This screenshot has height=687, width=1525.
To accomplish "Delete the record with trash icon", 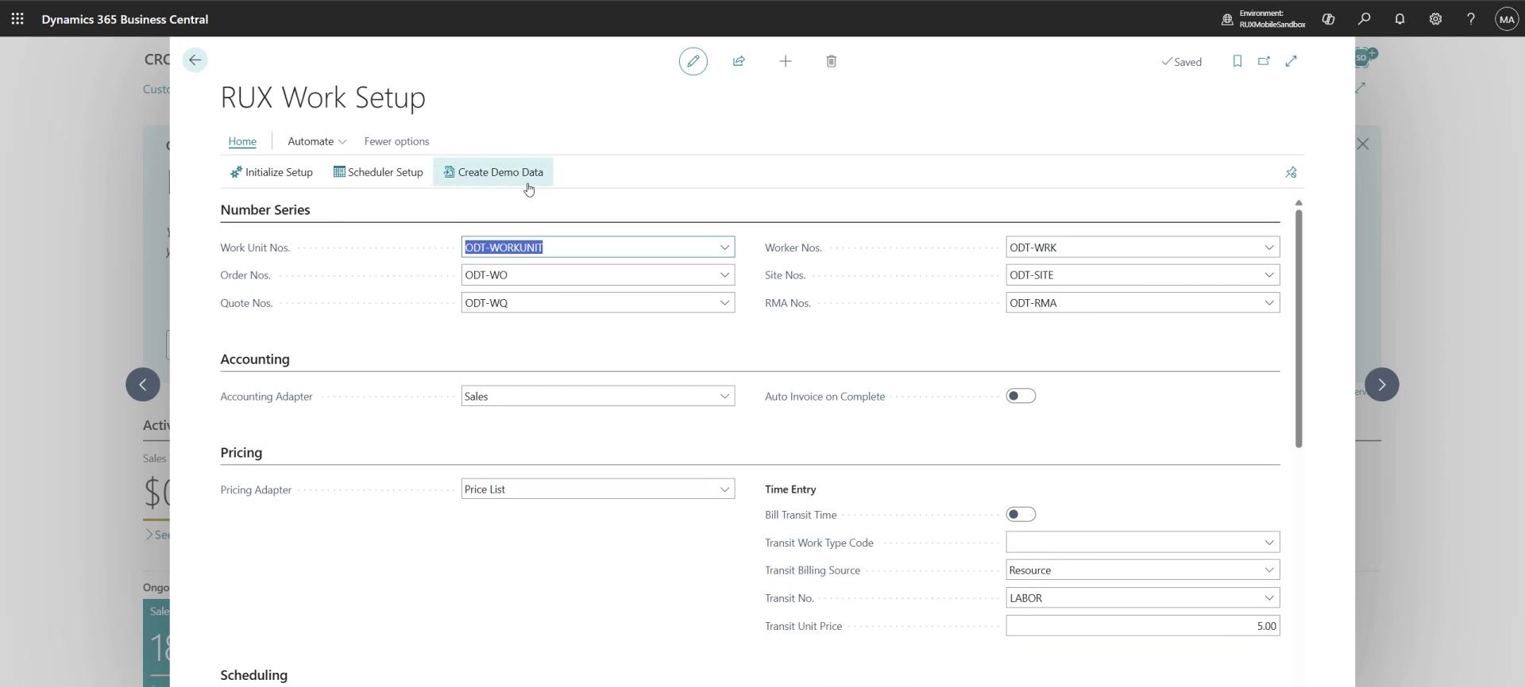I will click(x=831, y=61).
